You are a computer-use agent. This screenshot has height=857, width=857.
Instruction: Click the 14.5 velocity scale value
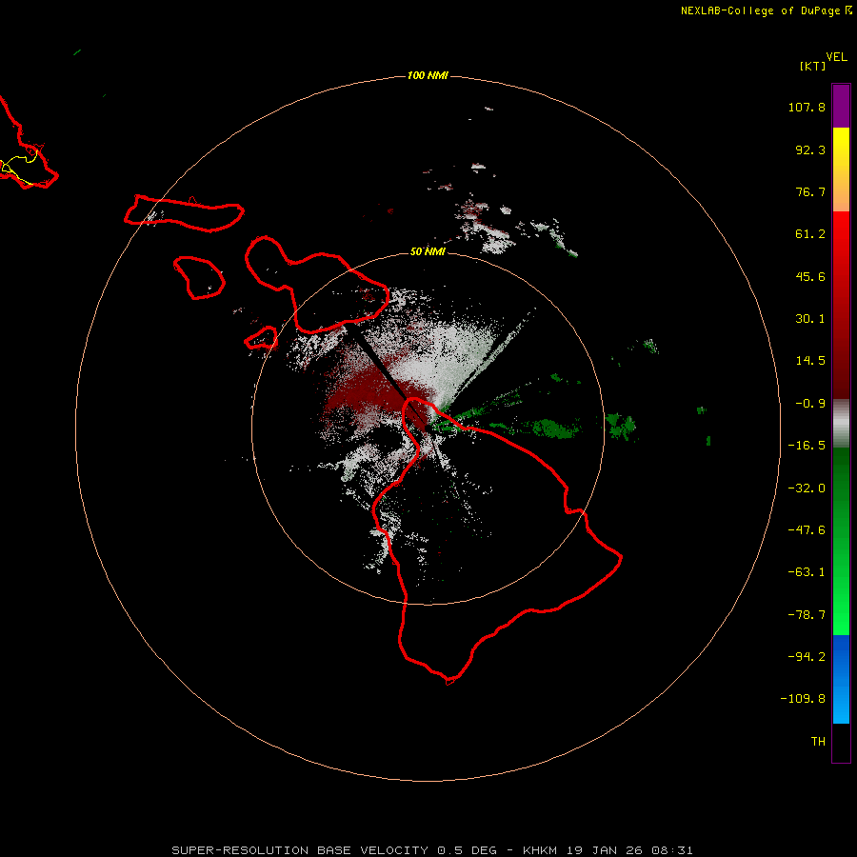pyautogui.click(x=810, y=361)
